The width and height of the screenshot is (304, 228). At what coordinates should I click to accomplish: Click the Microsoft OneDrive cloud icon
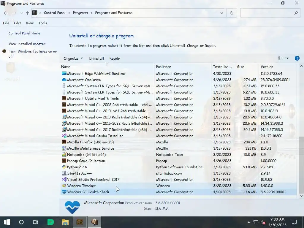[x=64, y=80]
